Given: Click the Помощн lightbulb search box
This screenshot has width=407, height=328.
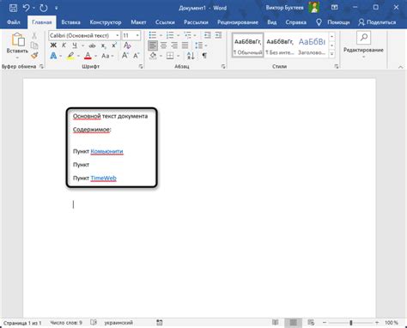Looking at the screenshot, I should (x=333, y=22).
